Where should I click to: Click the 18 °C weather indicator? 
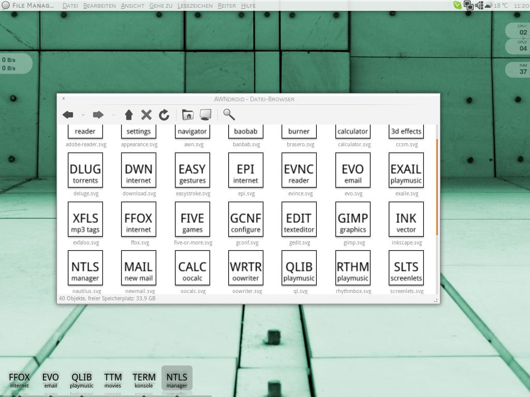coord(496,5)
